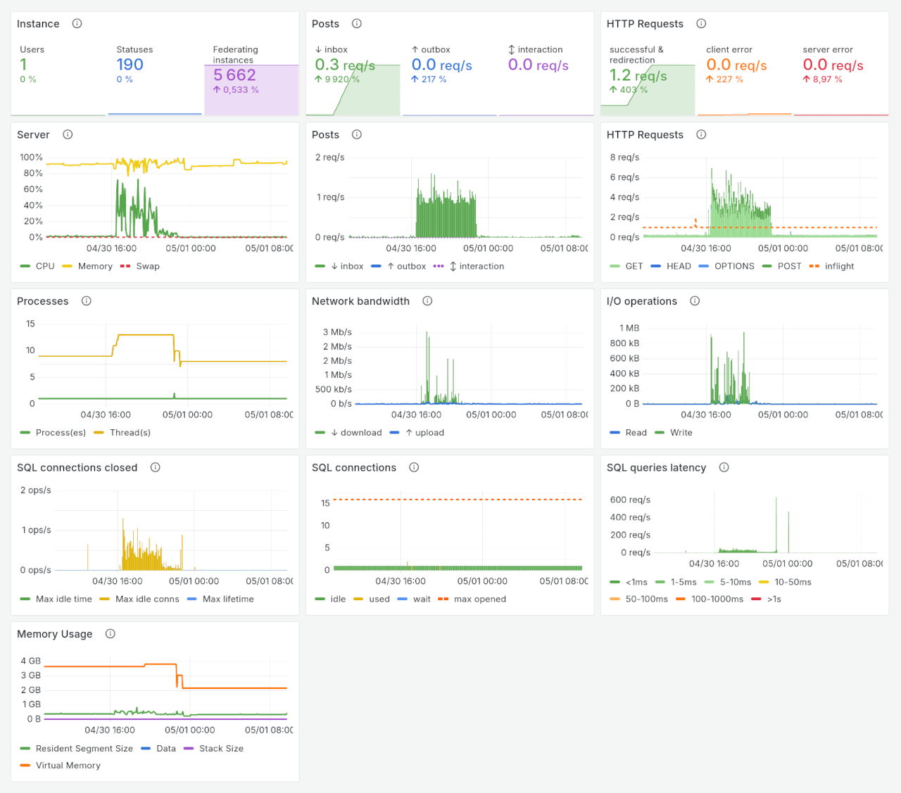The width and height of the screenshot is (901, 793).
Task: Select the server error stat value
Action: [x=833, y=65]
